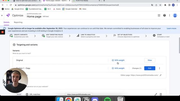Open a new browser tab
Screen dimensions: 180x101
104,1
